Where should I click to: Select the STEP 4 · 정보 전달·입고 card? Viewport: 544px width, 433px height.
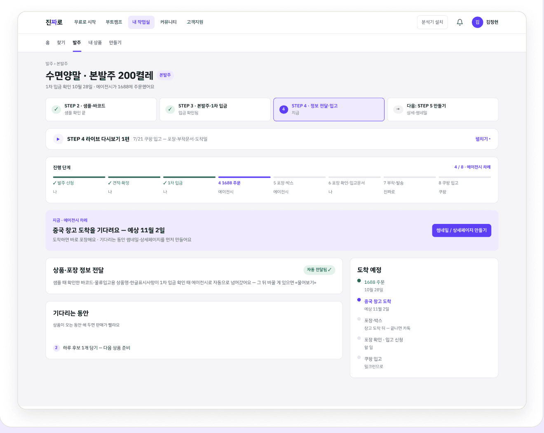point(329,109)
